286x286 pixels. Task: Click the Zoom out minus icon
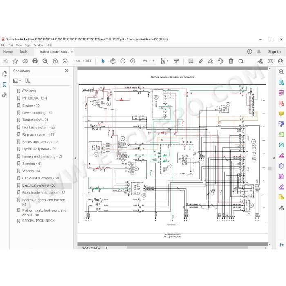(123, 61)
